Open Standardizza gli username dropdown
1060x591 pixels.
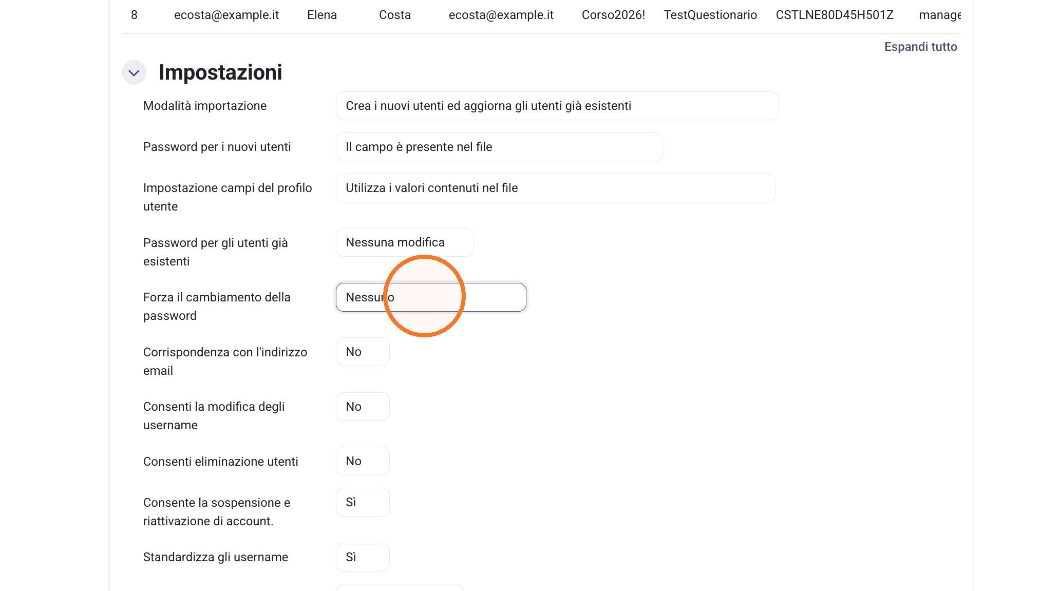[363, 557]
